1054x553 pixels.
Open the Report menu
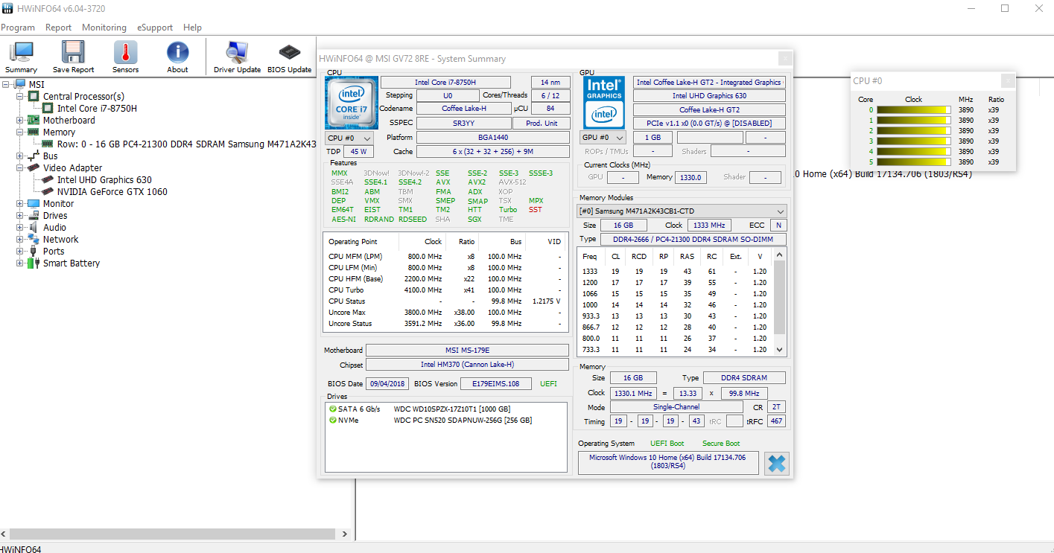[x=58, y=28]
